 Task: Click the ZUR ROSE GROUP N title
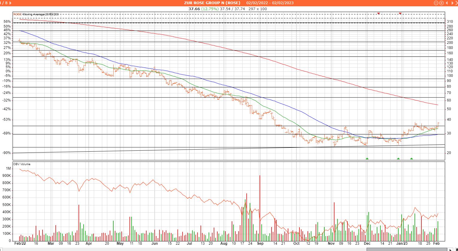(x=212, y=3)
